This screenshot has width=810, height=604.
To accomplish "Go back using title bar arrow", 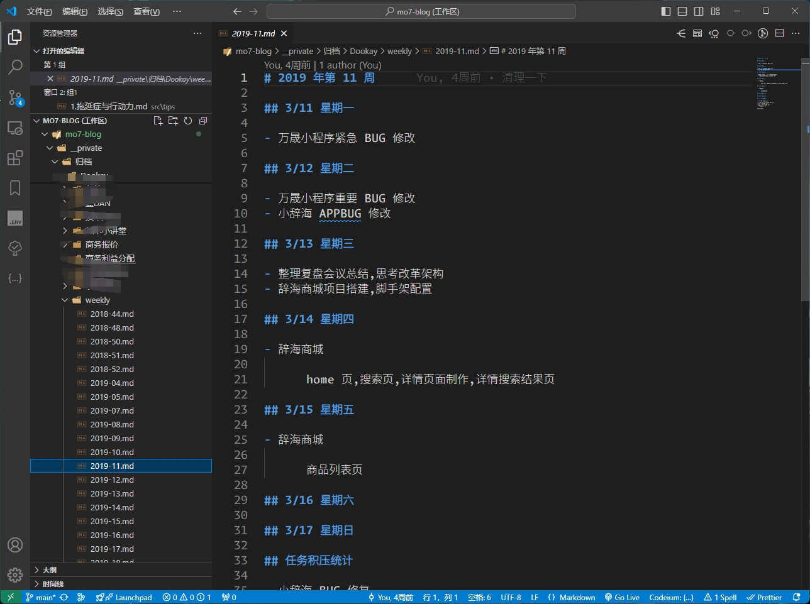I will [237, 11].
